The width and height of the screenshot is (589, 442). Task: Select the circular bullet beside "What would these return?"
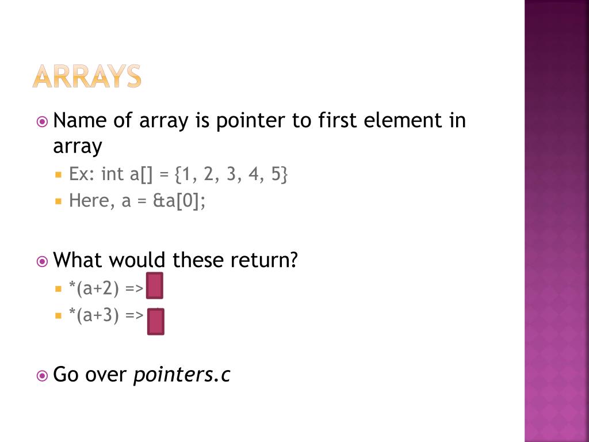tap(42, 261)
